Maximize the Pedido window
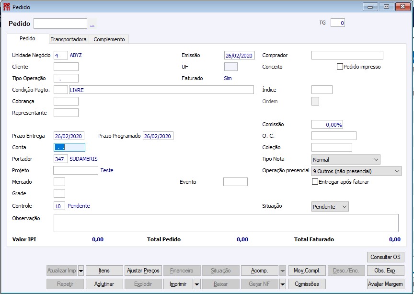 pyautogui.click(x=387, y=7)
